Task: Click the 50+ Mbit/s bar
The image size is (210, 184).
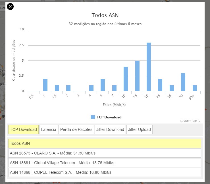Action: [x=195, y=88]
